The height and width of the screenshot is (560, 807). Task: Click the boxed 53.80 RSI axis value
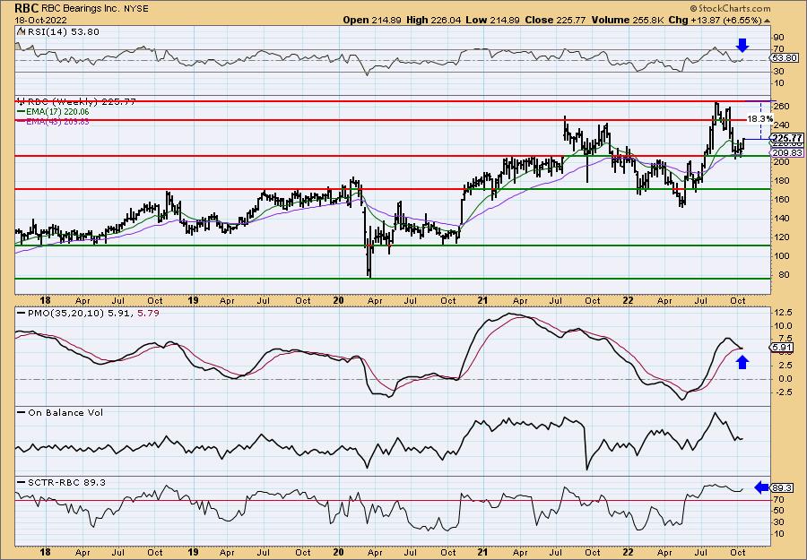pyautogui.click(x=785, y=58)
